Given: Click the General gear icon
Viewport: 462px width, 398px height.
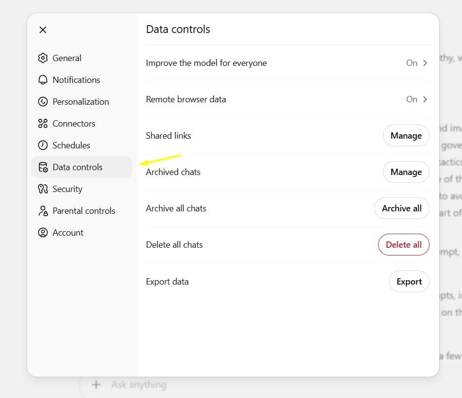Looking at the screenshot, I should point(43,58).
